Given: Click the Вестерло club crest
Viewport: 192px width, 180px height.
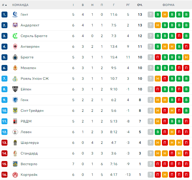Looking at the screenshot, I should (15, 164).
